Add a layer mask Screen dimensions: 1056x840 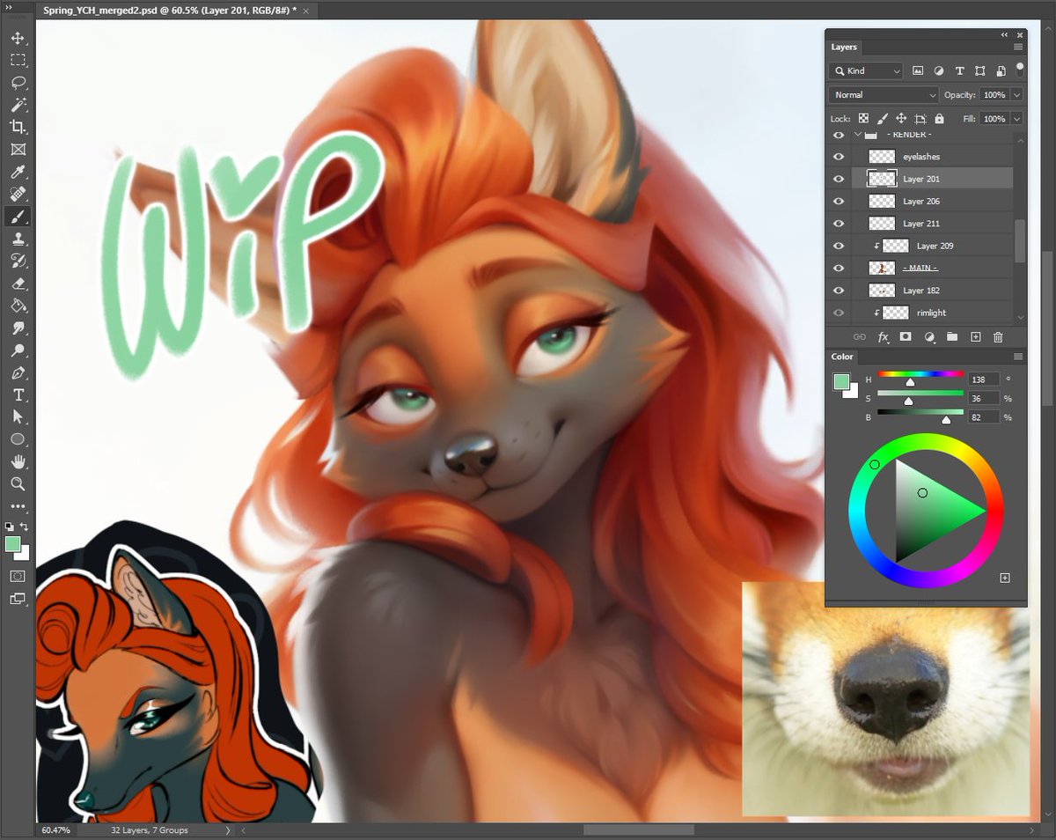pos(906,336)
